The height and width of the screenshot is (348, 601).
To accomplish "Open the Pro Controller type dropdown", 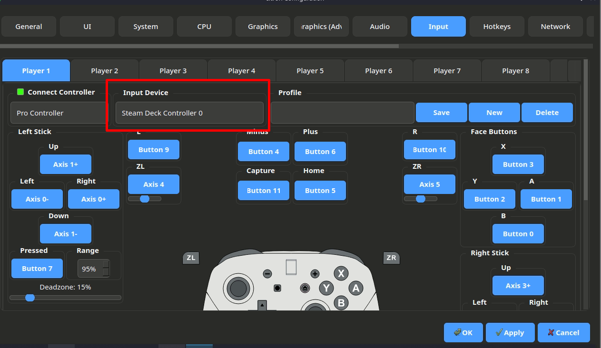I will click(60, 113).
